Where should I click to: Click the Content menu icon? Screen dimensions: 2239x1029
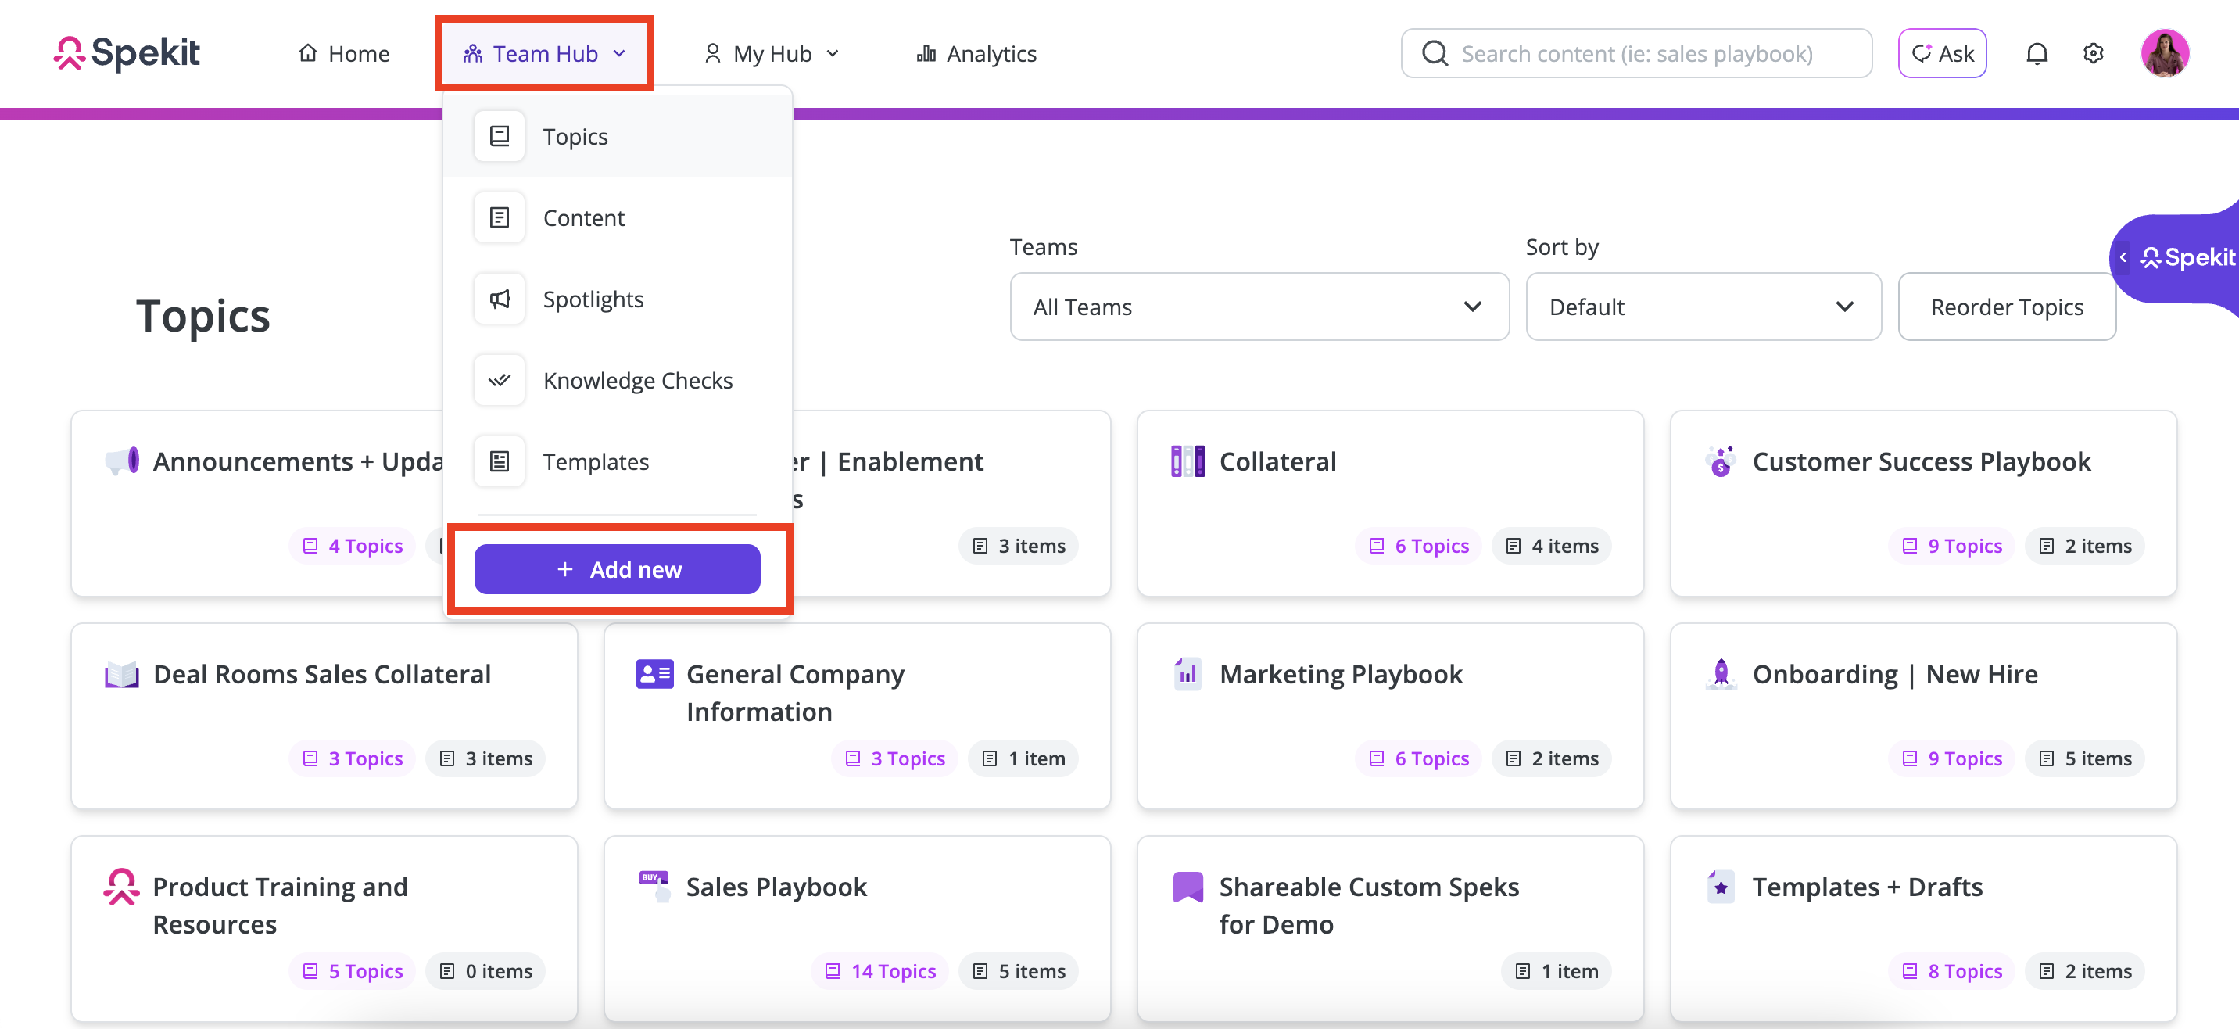pyautogui.click(x=500, y=217)
